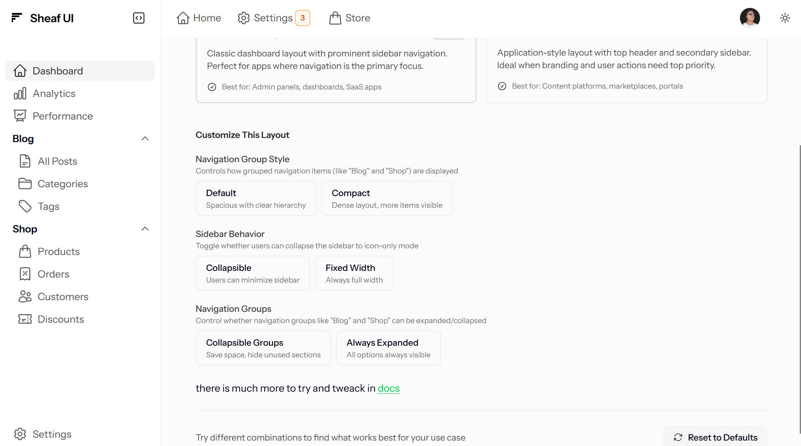Select Always Expanded navigation groups option
This screenshot has height=446, width=801.
click(x=388, y=348)
